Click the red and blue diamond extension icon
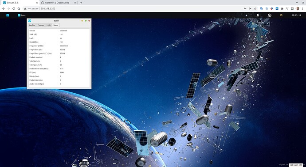This screenshot has width=306, height=167. tap(272, 8)
